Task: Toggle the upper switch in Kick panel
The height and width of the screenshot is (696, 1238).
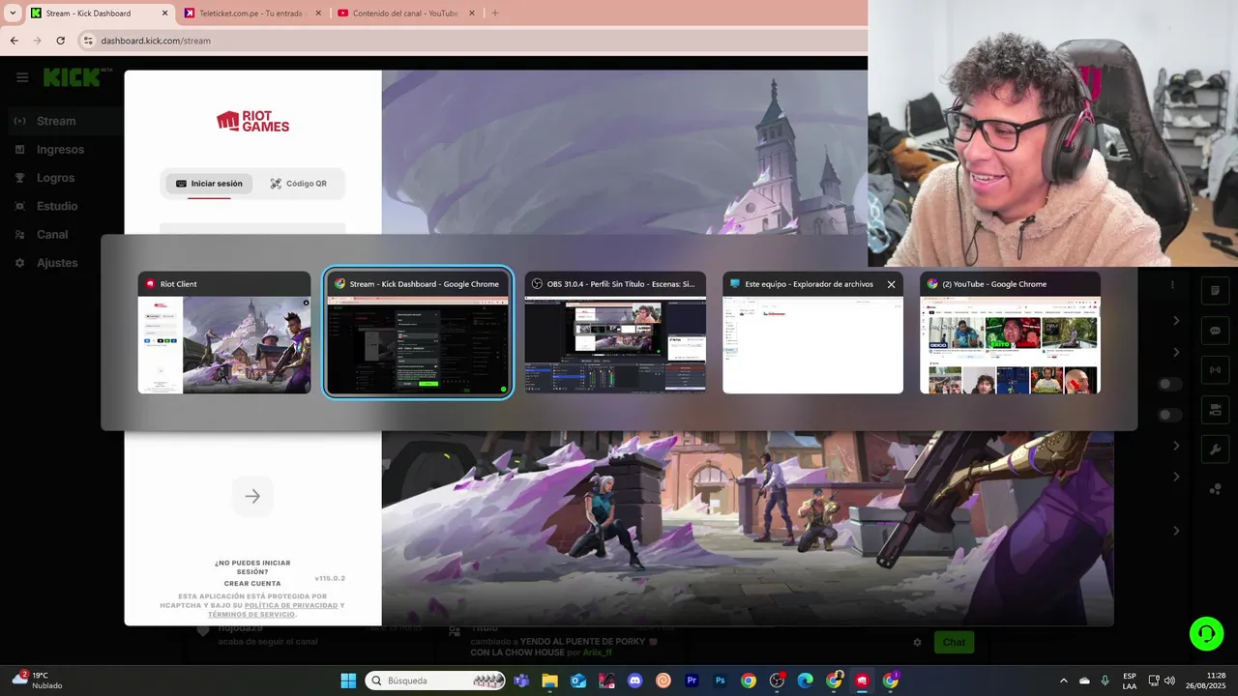Action: click(x=1170, y=384)
